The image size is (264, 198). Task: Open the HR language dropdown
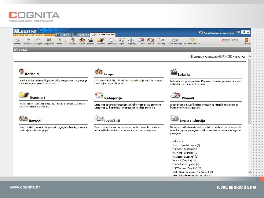(245, 32)
